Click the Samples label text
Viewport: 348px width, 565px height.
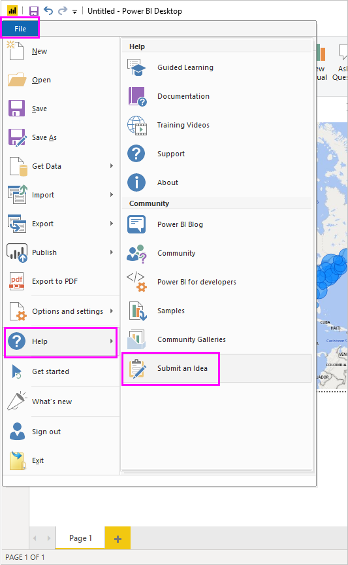pos(171,311)
